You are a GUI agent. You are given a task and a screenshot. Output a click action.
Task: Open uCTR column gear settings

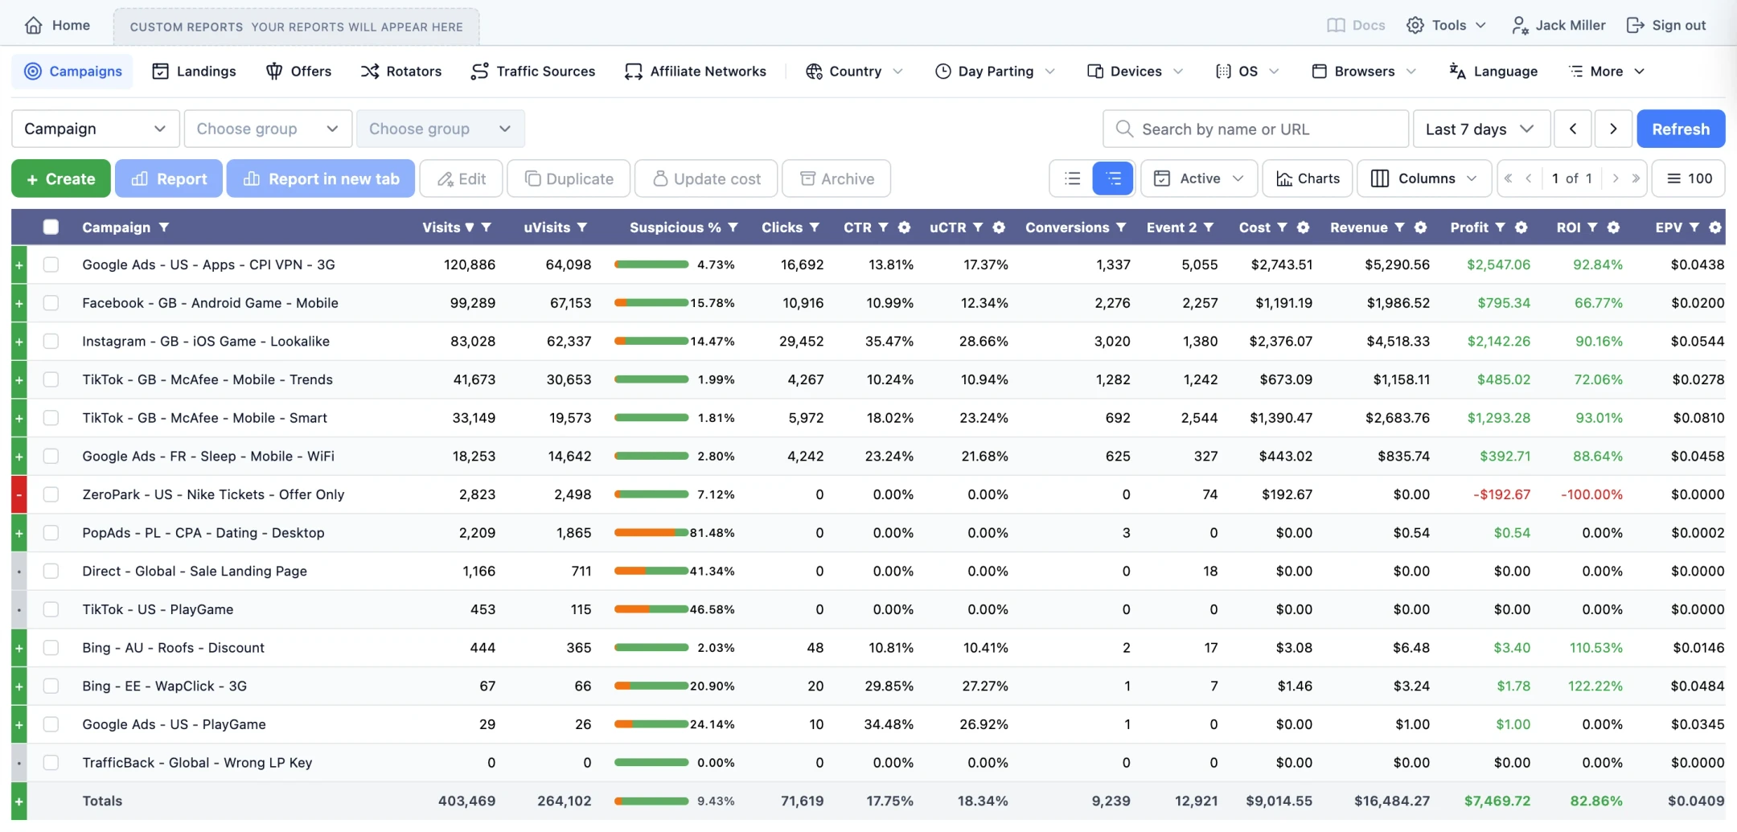999,227
